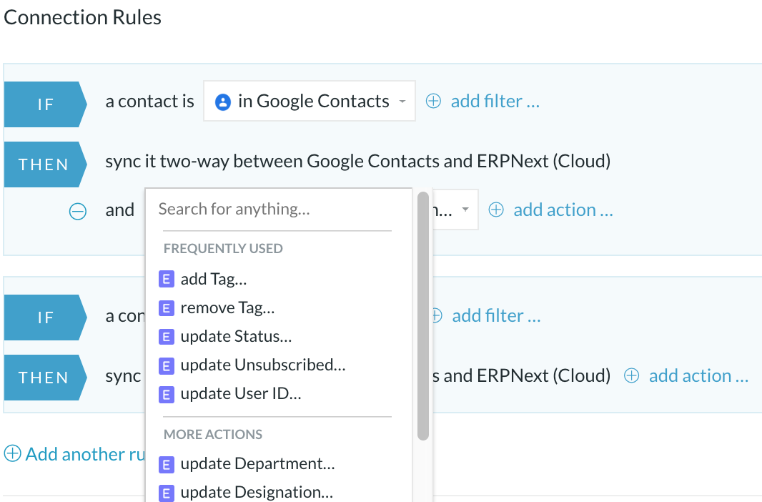
Task: Click 'add action' link in second rule
Action: tap(698, 375)
